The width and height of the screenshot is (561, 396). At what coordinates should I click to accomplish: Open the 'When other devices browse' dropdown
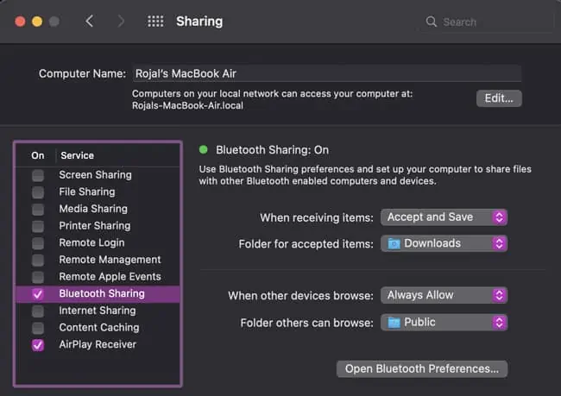444,295
